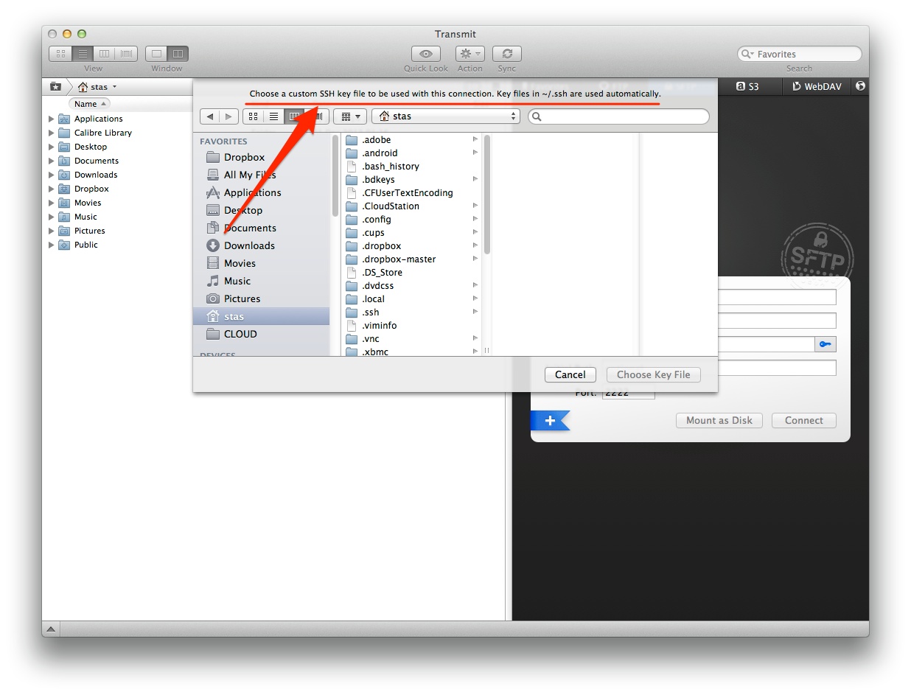This screenshot has width=911, height=695.
Task: Select the Public folder in file list
Action: pos(85,245)
